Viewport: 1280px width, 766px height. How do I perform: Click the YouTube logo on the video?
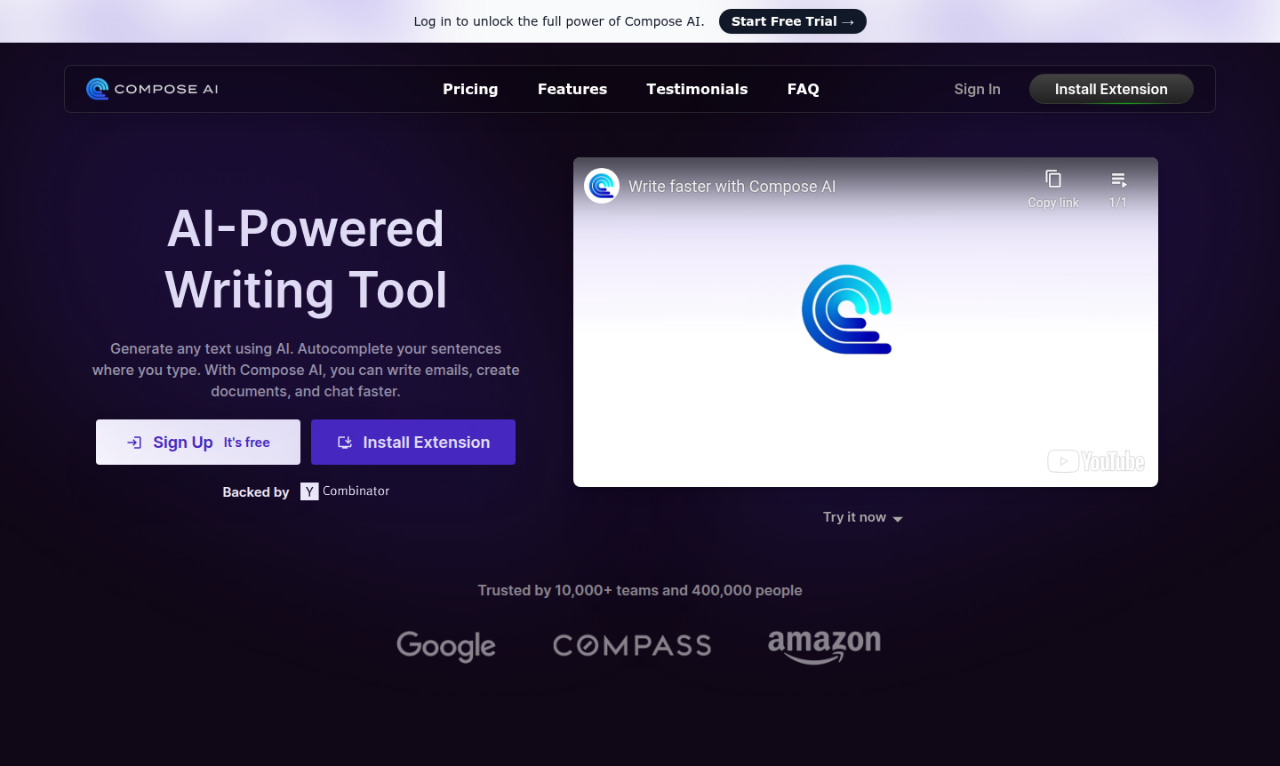coord(1095,461)
